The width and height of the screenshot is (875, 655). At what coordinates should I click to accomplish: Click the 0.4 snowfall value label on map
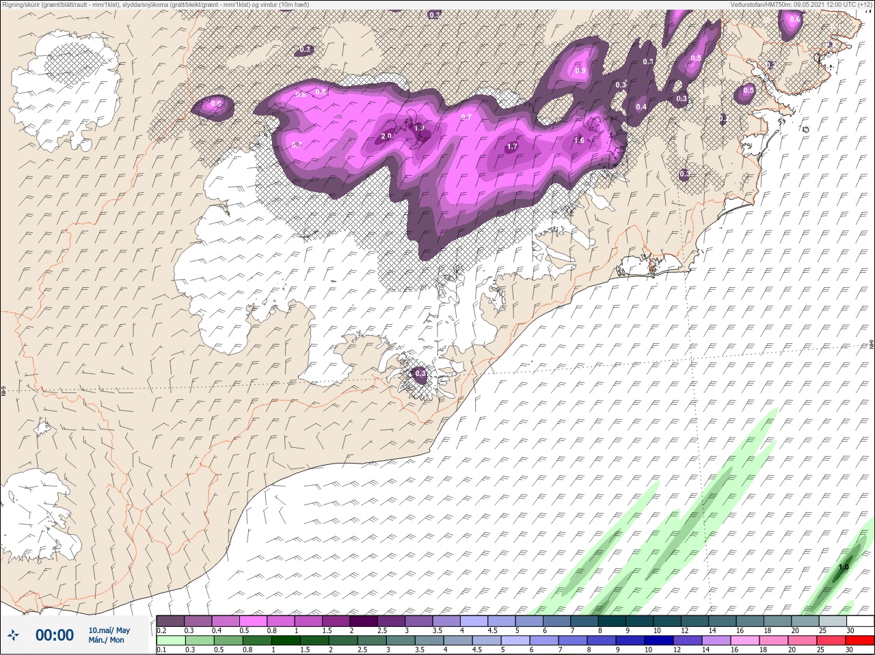641,107
